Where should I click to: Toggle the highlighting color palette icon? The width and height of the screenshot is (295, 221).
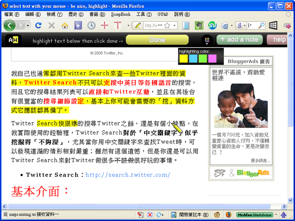[207, 40]
